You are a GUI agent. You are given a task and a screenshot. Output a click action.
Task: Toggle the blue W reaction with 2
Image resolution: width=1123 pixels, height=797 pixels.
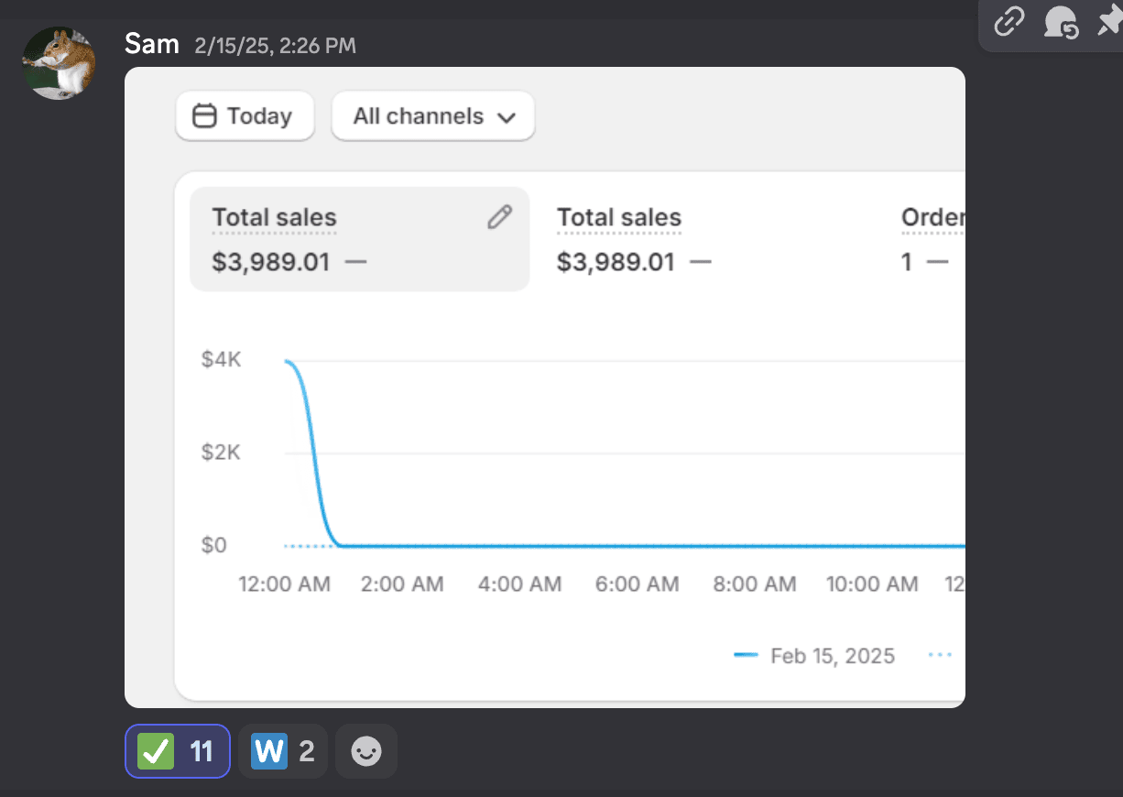[282, 752]
